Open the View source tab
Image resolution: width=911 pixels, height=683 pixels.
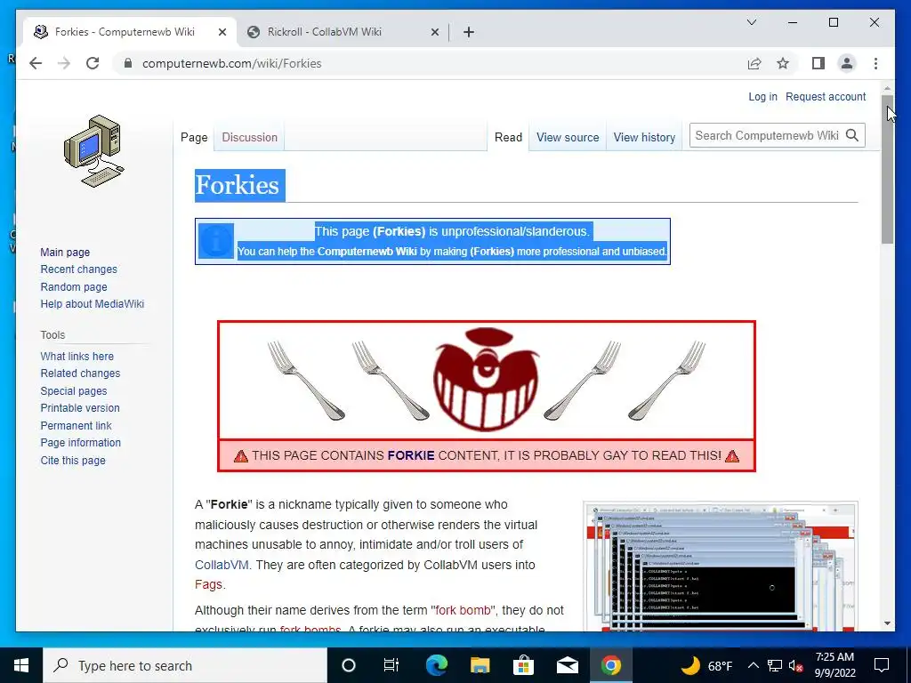pyautogui.click(x=568, y=137)
